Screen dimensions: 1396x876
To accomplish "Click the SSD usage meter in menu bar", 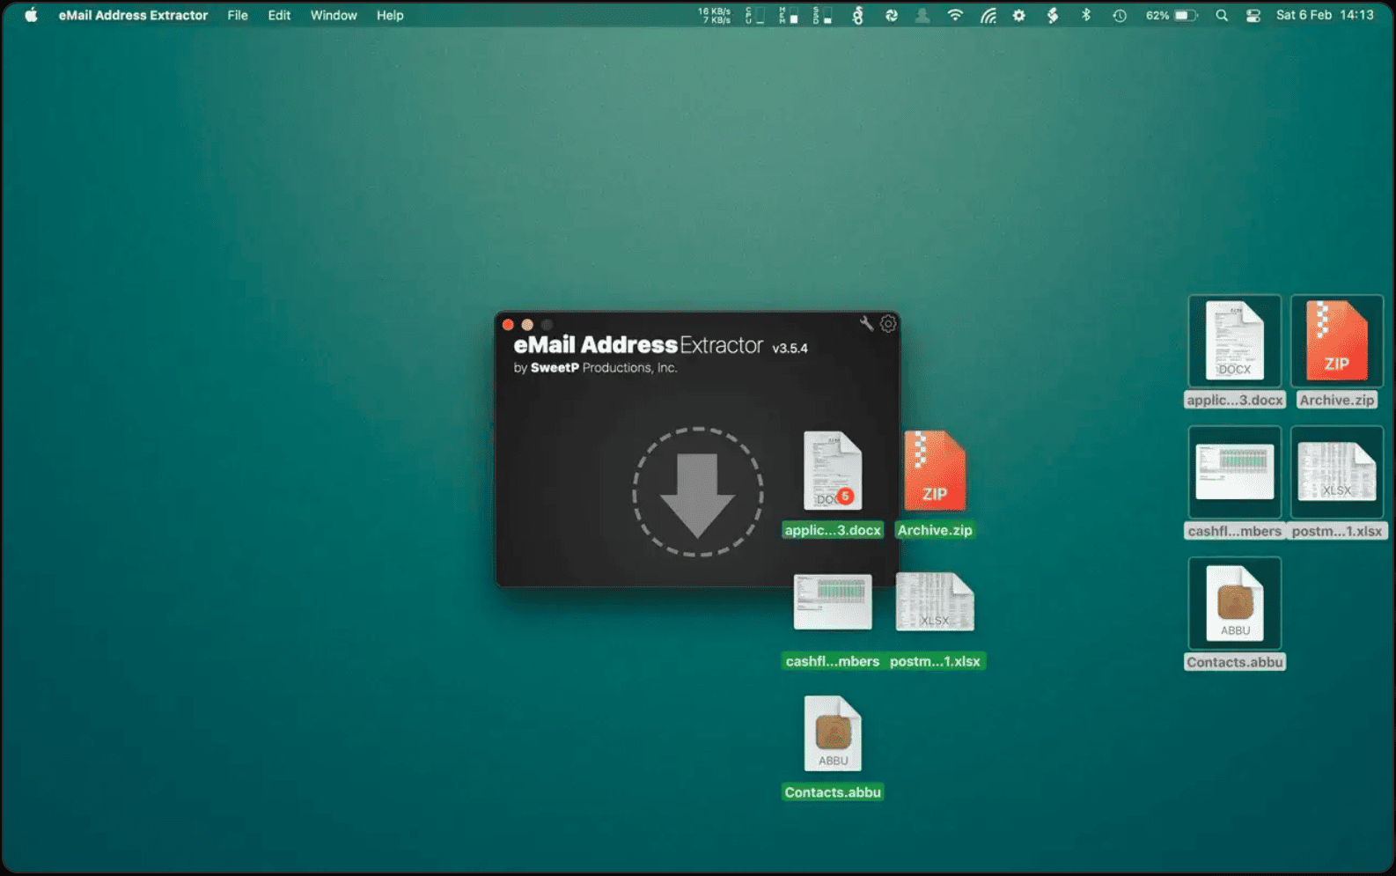I will point(822,15).
